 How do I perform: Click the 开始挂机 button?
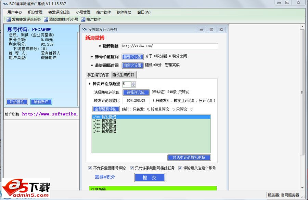click(17, 102)
